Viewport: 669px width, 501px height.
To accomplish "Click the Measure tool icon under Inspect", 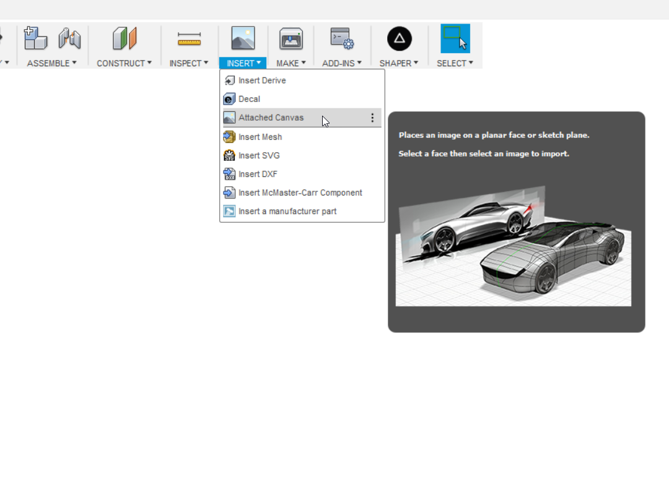I will (189, 37).
